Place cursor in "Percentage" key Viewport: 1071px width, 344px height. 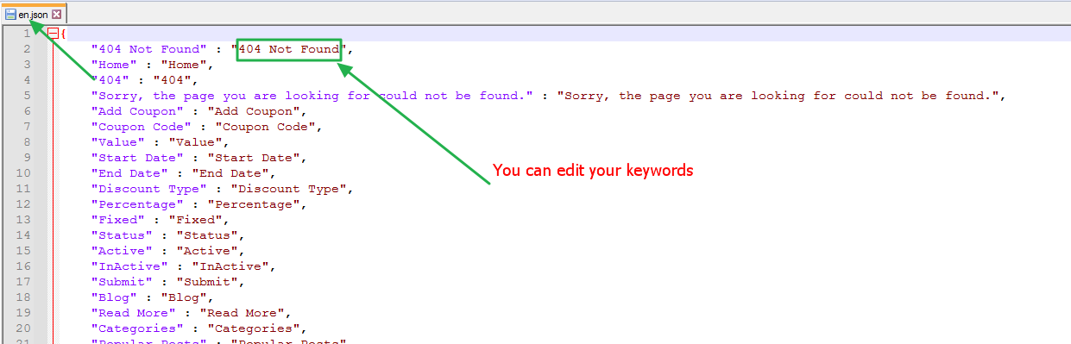[x=138, y=204]
